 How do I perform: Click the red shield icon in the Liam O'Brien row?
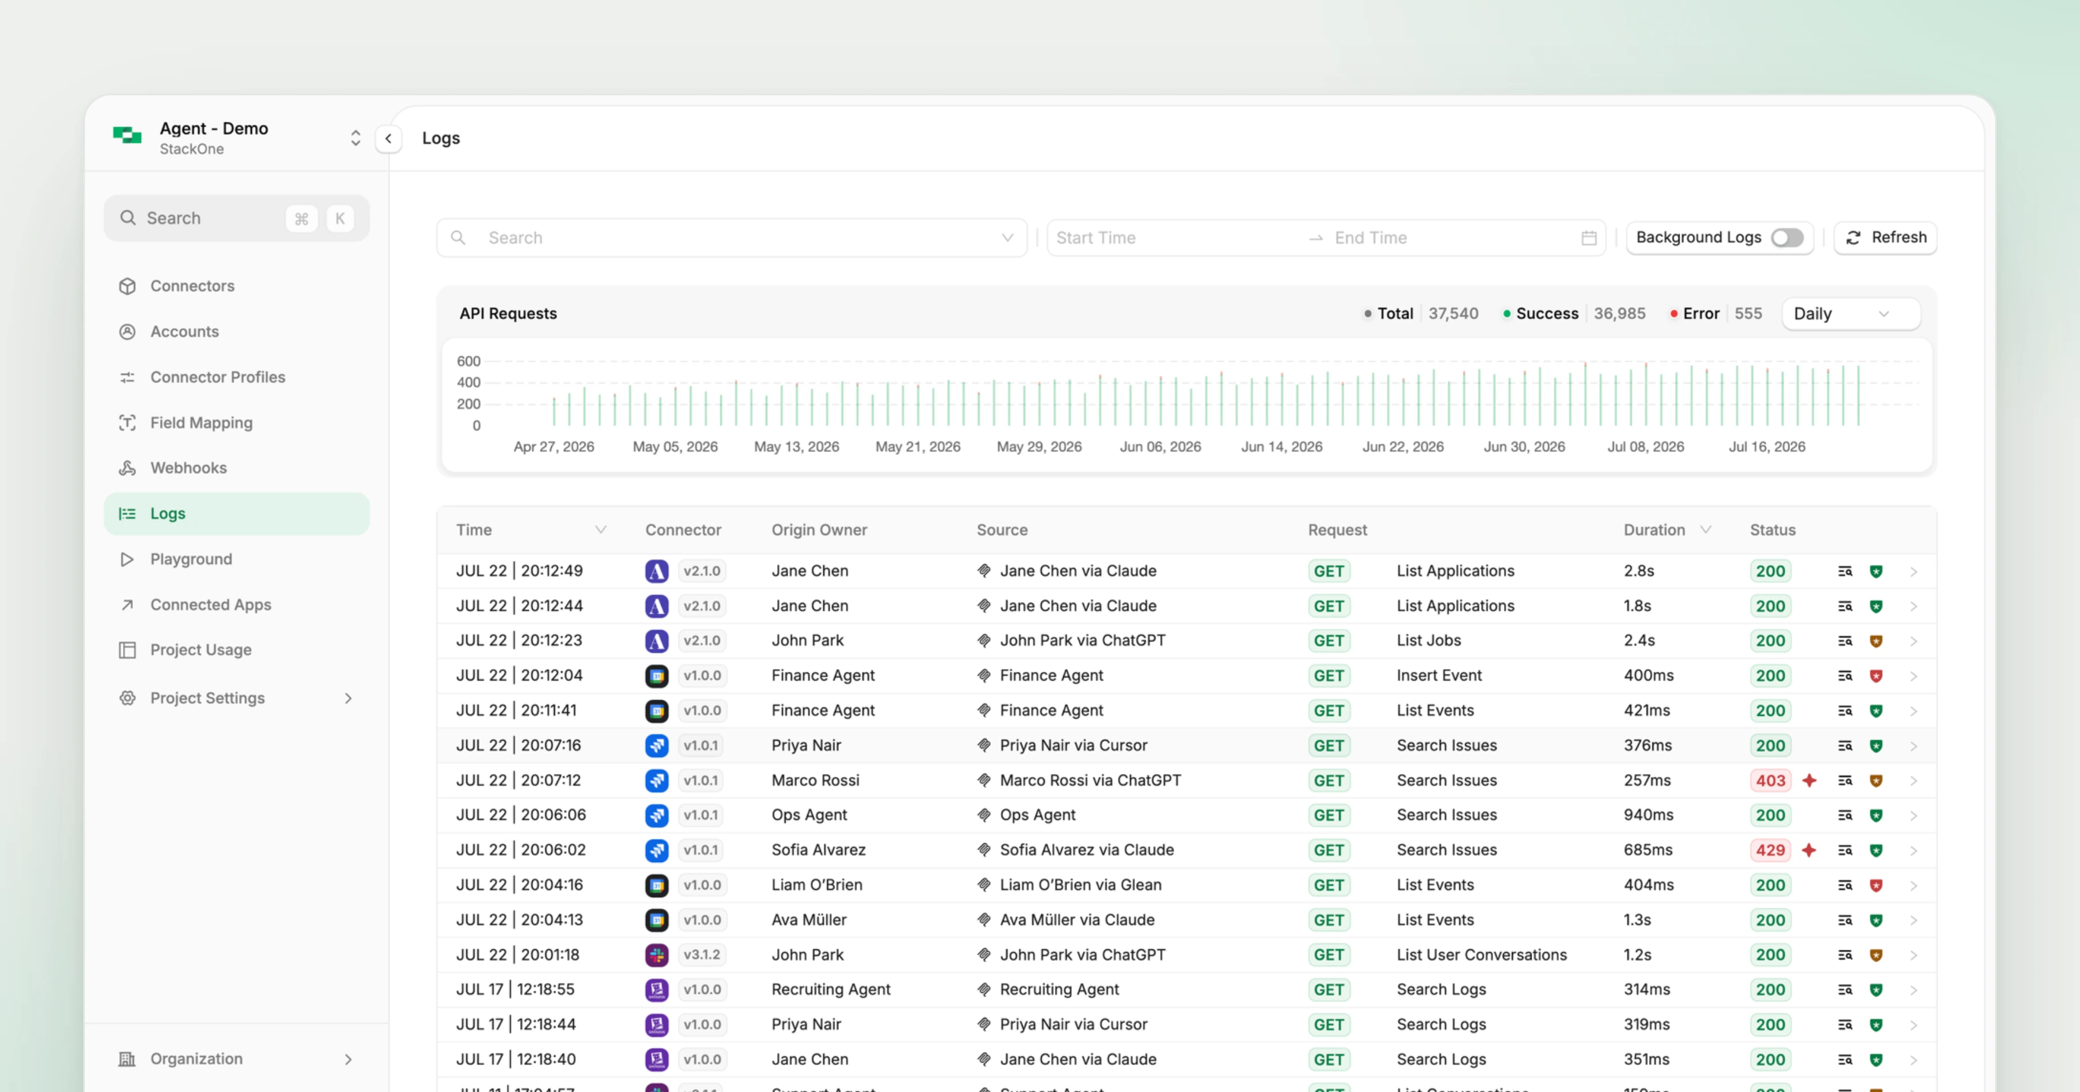(x=1877, y=885)
